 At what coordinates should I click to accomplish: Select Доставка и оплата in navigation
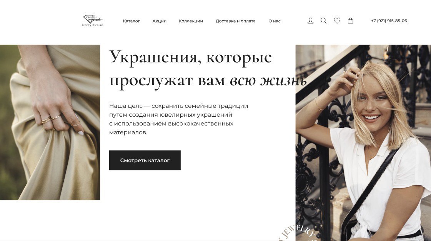[236, 21]
